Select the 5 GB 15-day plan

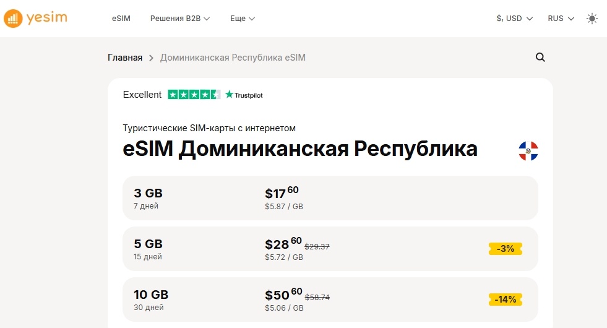330,249
